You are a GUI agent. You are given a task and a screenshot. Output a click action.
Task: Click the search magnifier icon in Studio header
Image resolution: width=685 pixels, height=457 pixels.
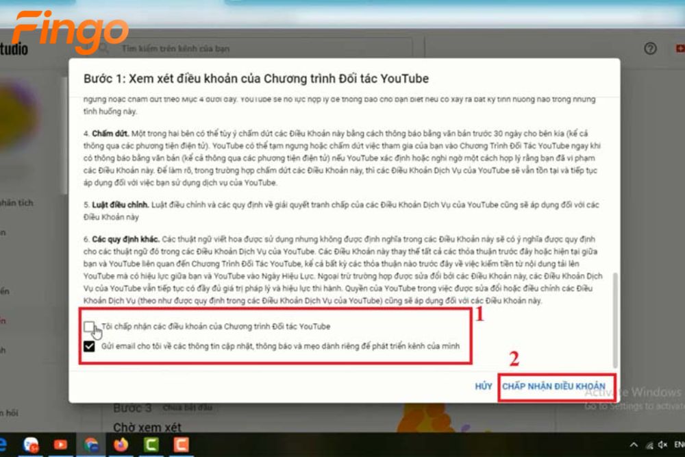(104, 49)
